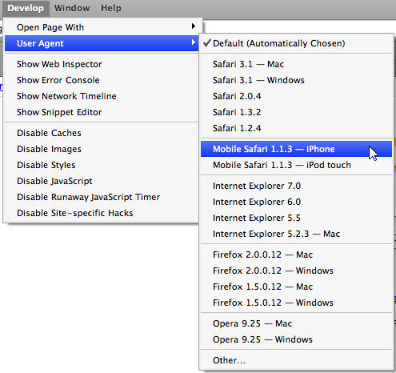The height and width of the screenshot is (373, 396).
Task: Open the Develop menu in menu bar
Action: (x=26, y=8)
